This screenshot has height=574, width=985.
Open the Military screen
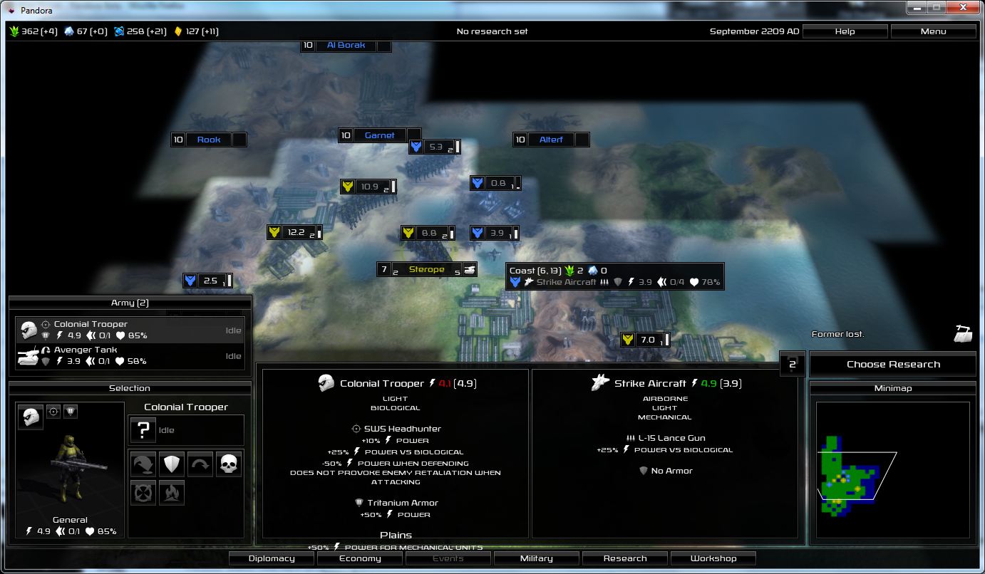pos(537,558)
